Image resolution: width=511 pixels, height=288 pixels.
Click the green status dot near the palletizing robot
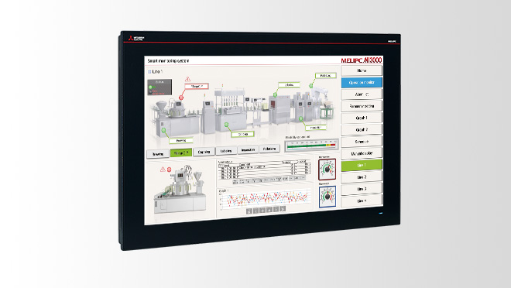[311, 86]
